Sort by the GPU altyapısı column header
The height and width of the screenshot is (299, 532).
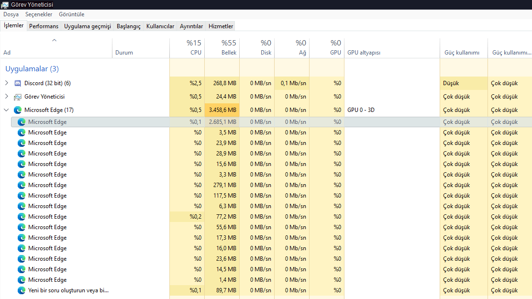pos(392,48)
